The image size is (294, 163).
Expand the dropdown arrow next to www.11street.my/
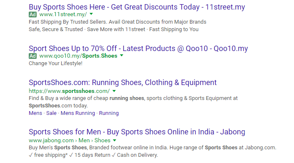[x=91, y=14]
